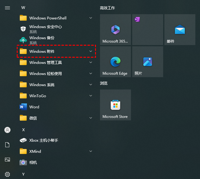The width and height of the screenshot is (200, 179).
Task: Select the Windows 备份 label
Action: tap(42, 38)
